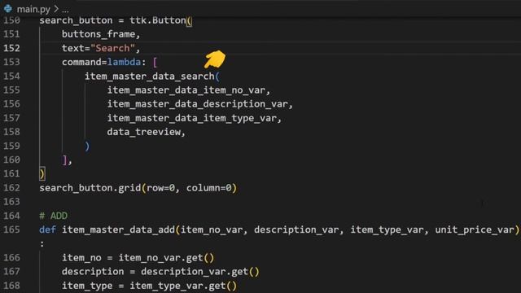Click unit_price_var parameter on line 165
This screenshot has width=521, height=293.
pos(475,230)
